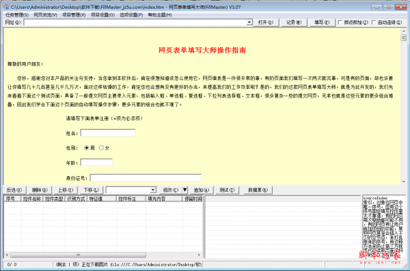Click the 特征值 column header

tap(102, 199)
